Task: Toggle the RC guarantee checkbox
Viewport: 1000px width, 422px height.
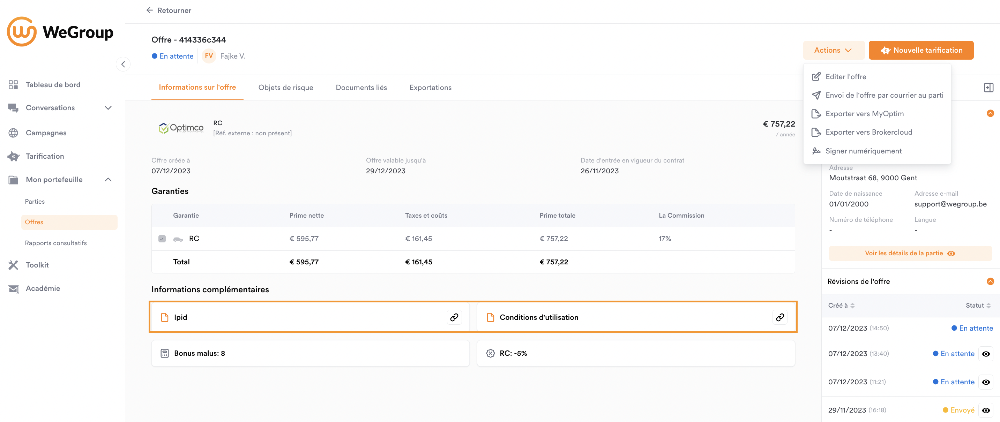Action: pyautogui.click(x=162, y=239)
